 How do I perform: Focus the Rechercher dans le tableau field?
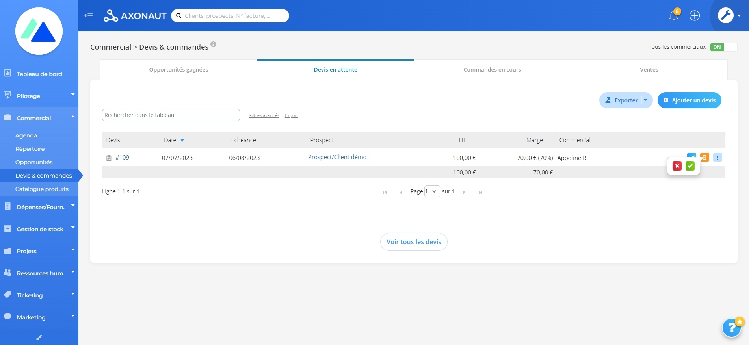click(171, 115)
